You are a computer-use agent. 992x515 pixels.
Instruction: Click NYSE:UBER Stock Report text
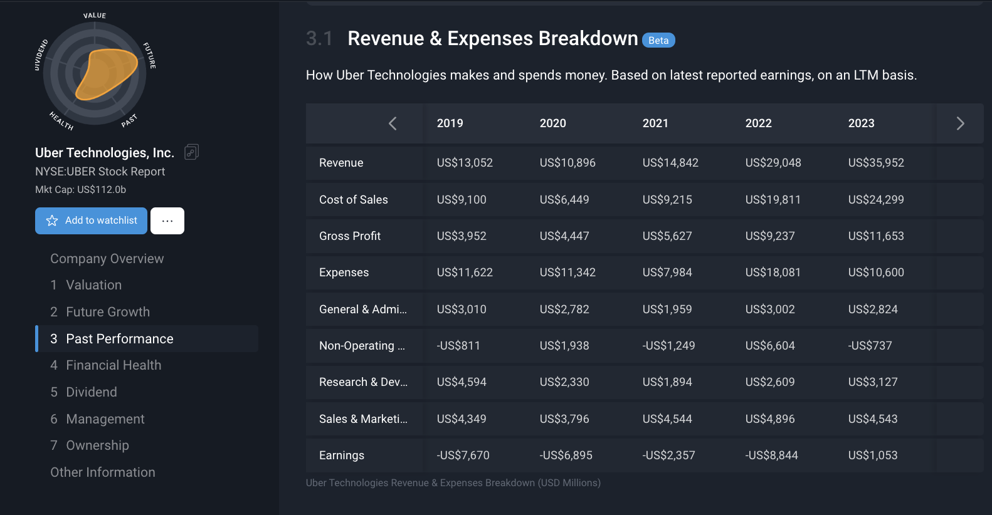[x=100, y=172]
